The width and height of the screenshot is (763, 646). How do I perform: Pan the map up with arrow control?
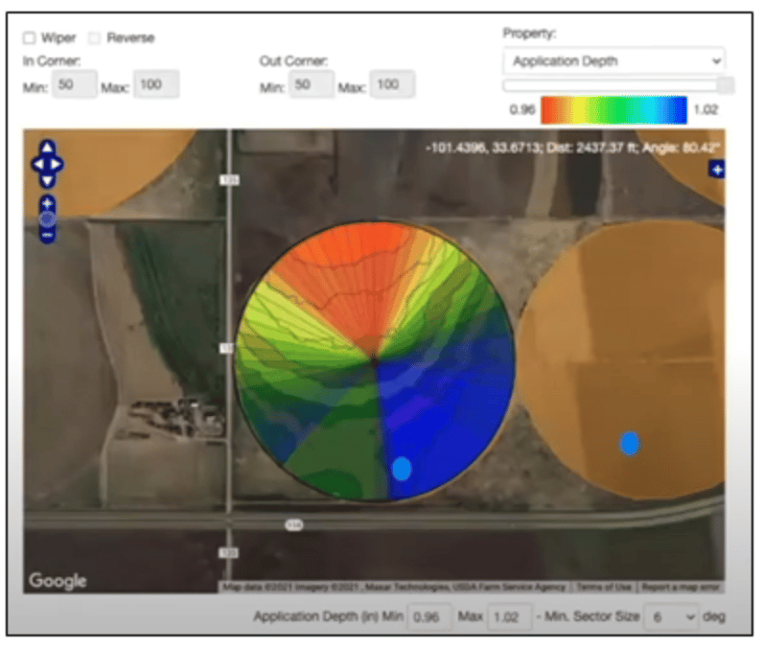click(47, 149)
